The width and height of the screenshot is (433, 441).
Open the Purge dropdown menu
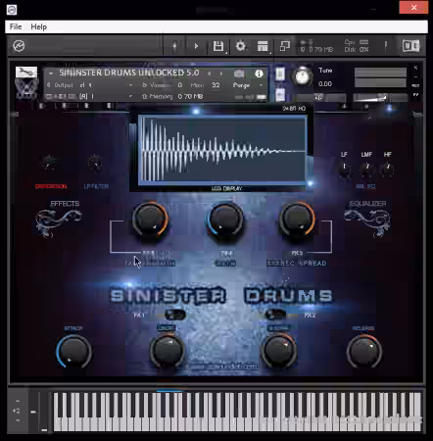pyautogui.click(x=248, y=85)
